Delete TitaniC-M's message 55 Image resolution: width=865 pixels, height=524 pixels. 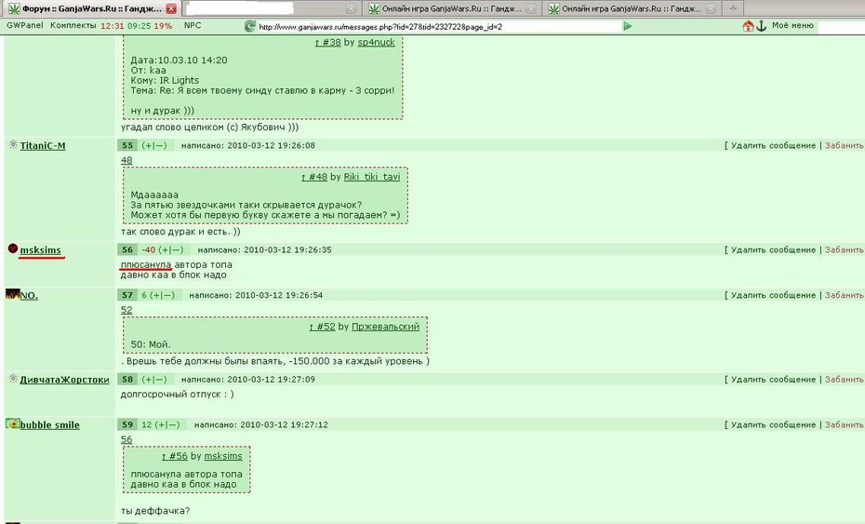point(774,145)
